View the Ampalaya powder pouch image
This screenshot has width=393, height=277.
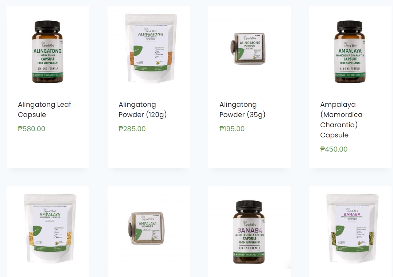point(50,229)
